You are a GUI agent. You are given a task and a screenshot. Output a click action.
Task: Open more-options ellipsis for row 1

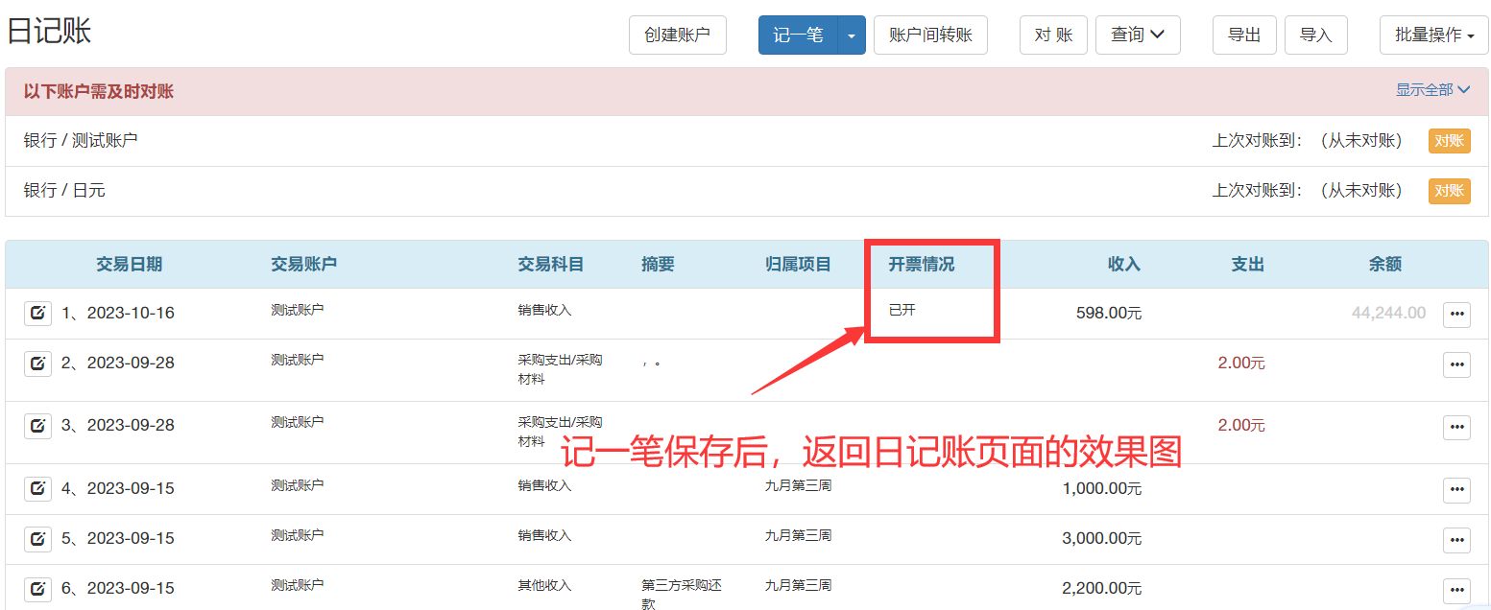point(1456,314)
